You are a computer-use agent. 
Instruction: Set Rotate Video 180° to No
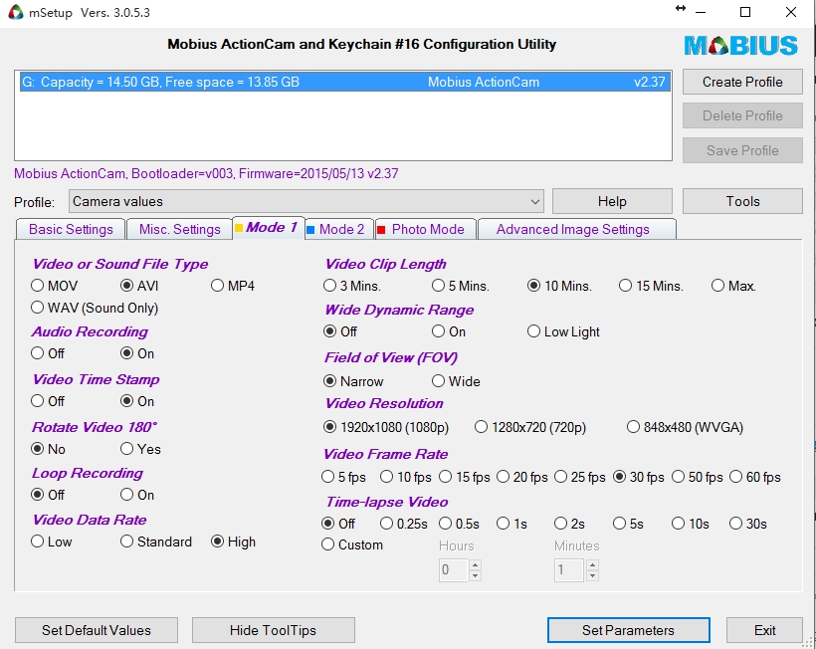(48, 449)
